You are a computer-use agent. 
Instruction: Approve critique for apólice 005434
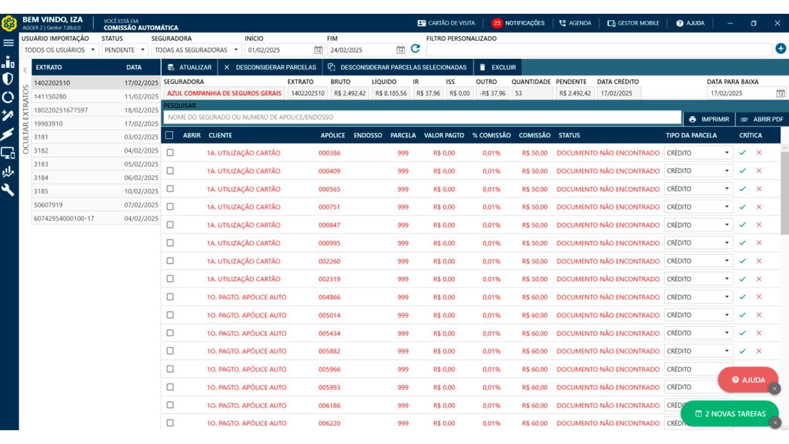point(743,333)
